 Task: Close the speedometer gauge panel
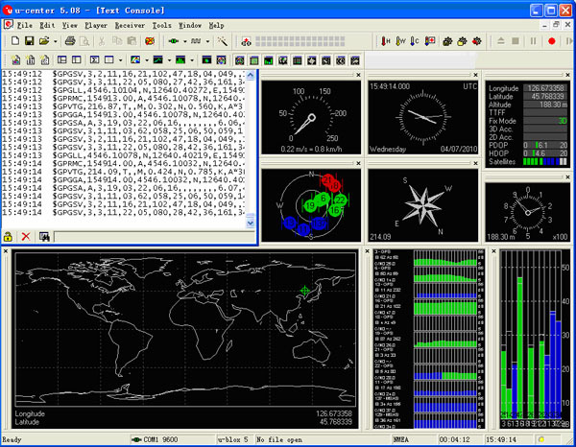pos(358,75)
